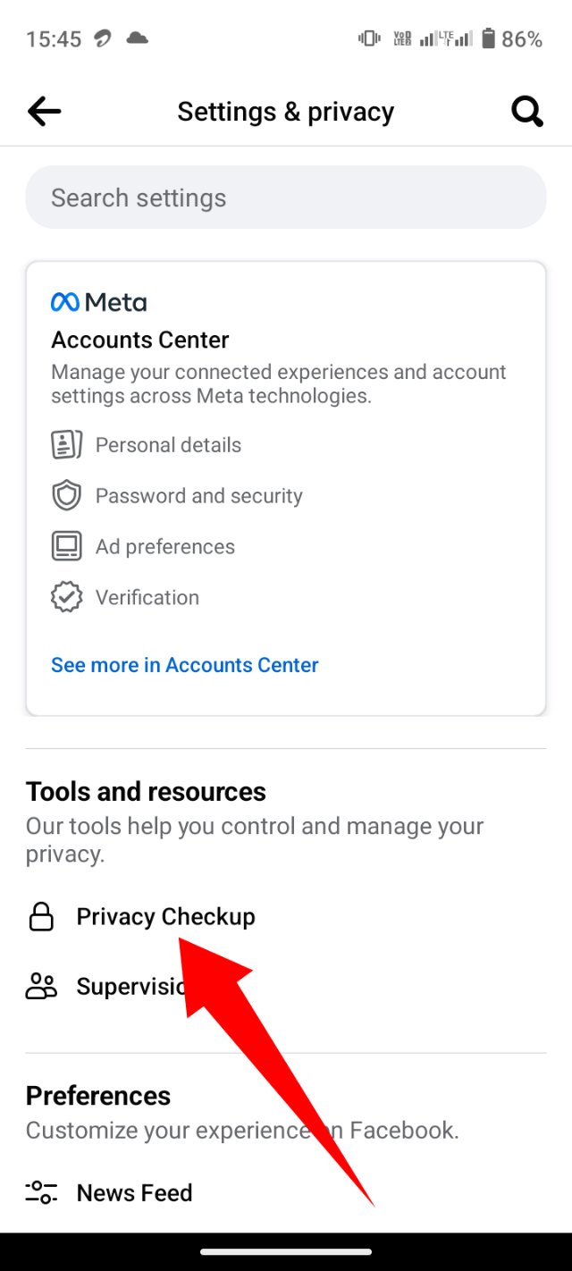Image resolution: width=572 pixels, height=1271 pixels.
Task: Tap the Ad preferences monitor icon
Action: [x=67, y=547]
